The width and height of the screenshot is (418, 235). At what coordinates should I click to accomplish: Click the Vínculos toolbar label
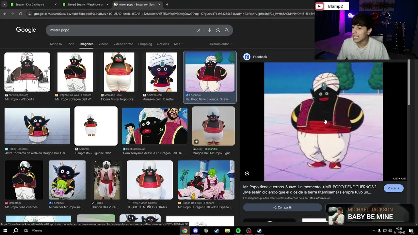[37, 231]
